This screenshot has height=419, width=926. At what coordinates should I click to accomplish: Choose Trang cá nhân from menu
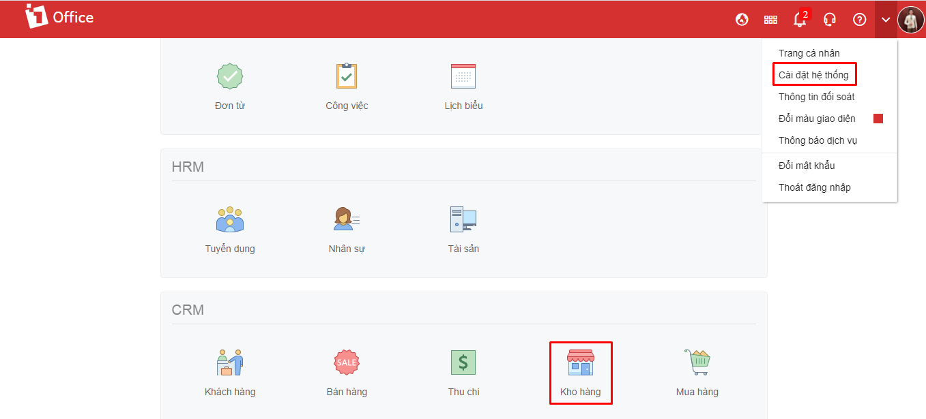809,53
